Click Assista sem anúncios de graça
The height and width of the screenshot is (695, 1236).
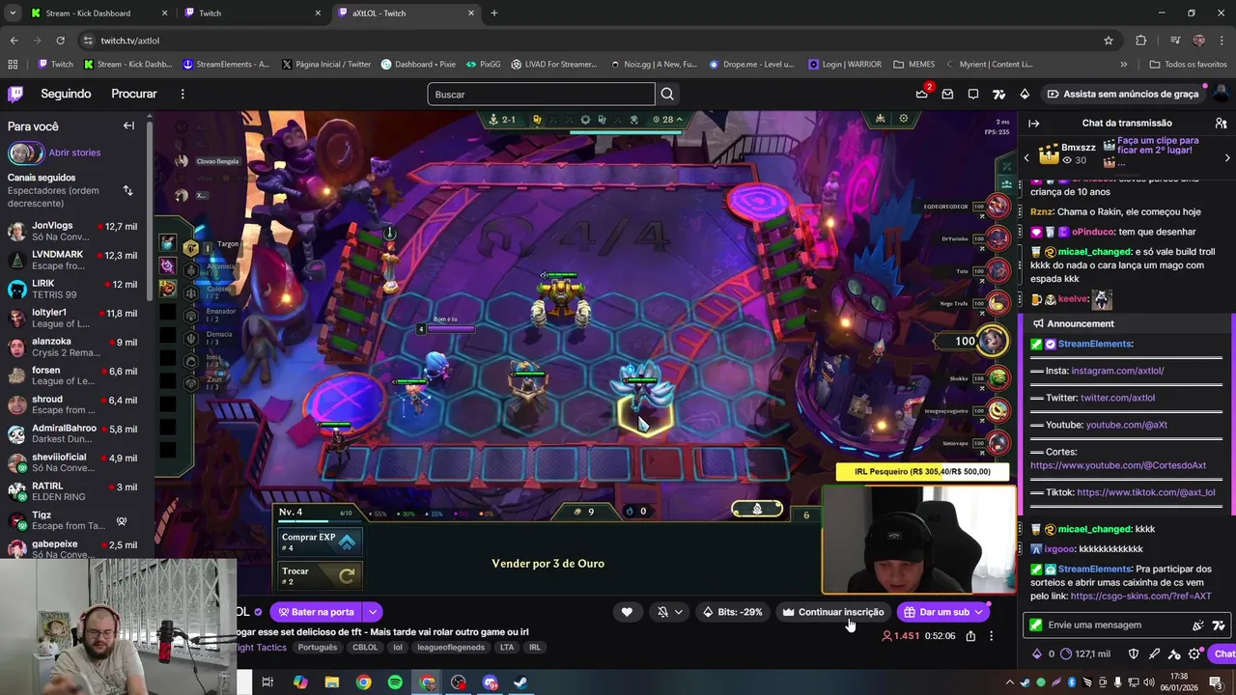pos(1122,94)
